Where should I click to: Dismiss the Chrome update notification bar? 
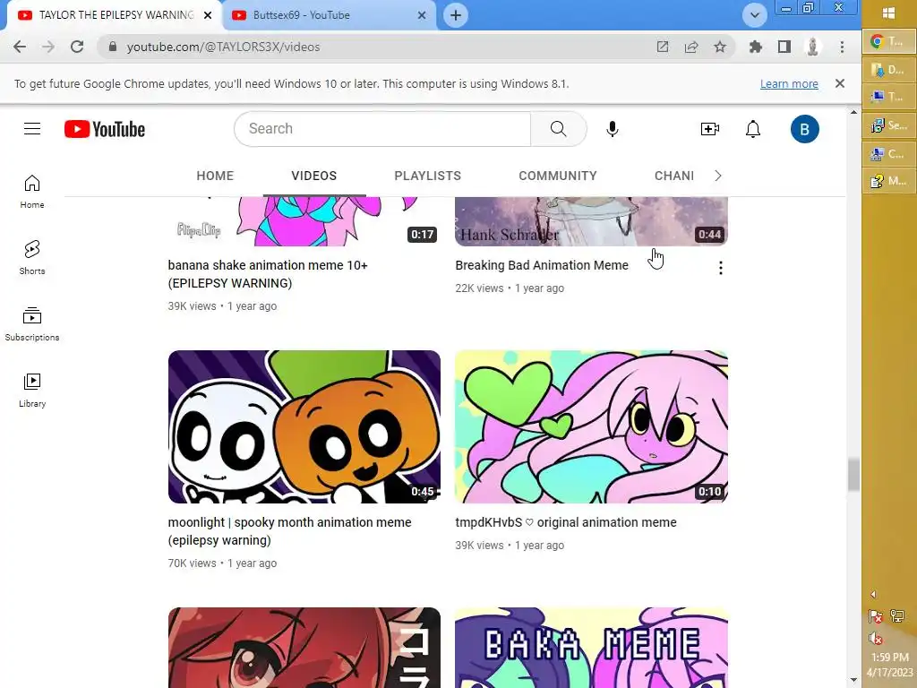click(840, 83)
